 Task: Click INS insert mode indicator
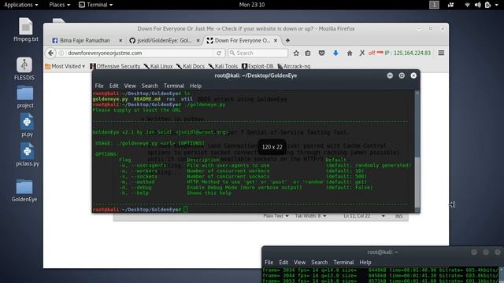(398, 216)
